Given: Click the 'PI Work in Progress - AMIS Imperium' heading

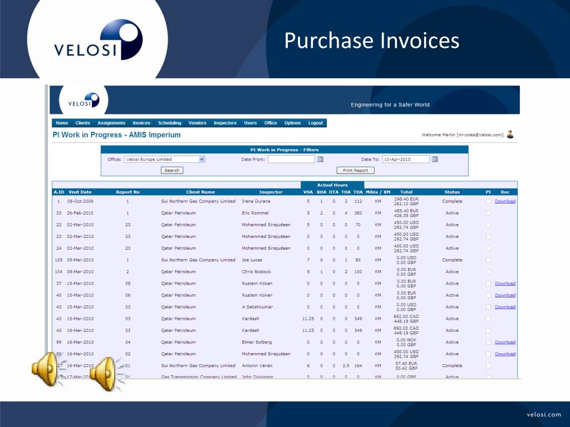Looking at the screenshot, I should (117, 135).
